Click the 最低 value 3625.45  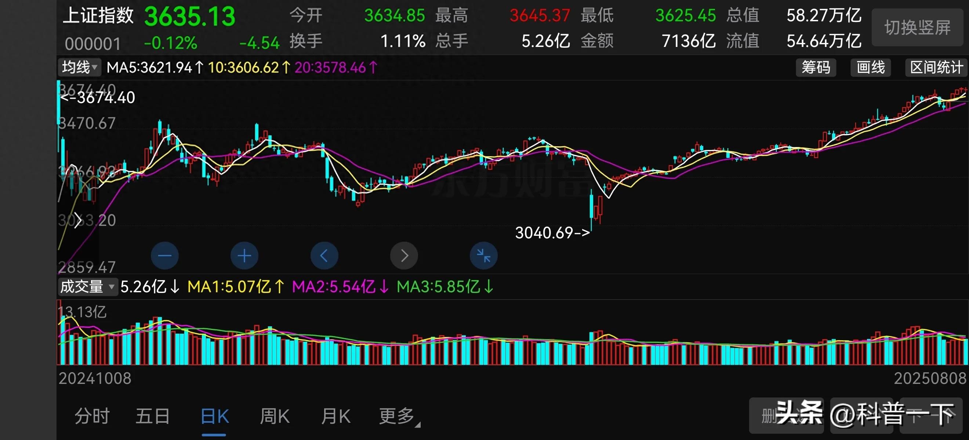tap(685, 16)
